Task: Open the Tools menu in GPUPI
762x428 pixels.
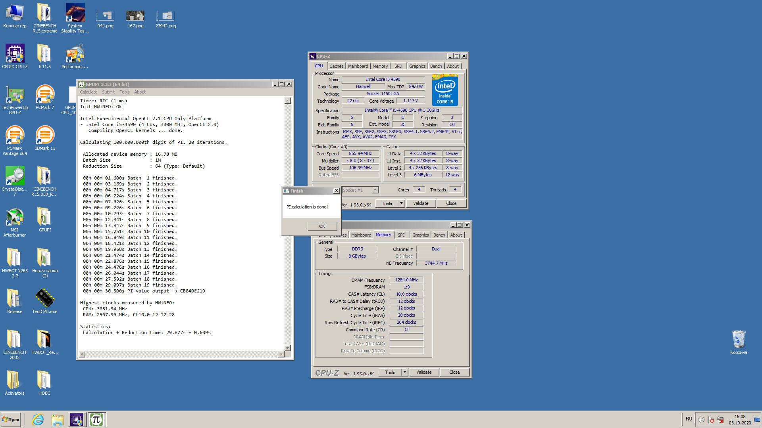Action: point(125,92)
